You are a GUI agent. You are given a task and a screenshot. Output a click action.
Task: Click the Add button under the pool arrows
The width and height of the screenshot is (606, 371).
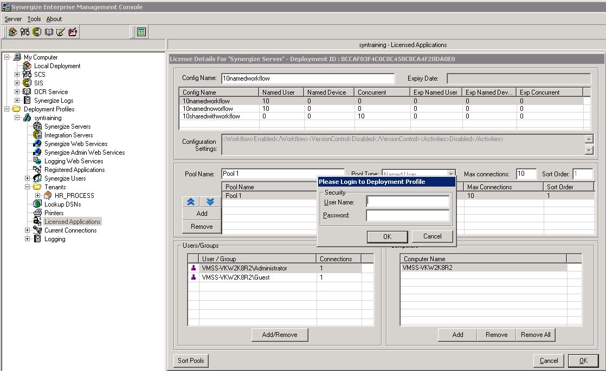point(202,214)
